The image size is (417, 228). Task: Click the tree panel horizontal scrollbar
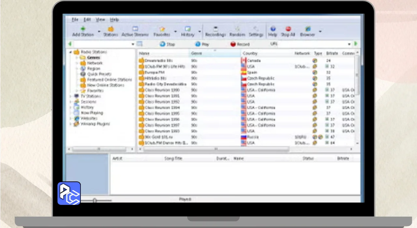[x=99, y=149]
